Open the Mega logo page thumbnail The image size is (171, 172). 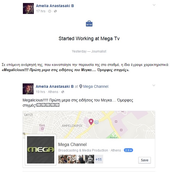click(41, 150)
